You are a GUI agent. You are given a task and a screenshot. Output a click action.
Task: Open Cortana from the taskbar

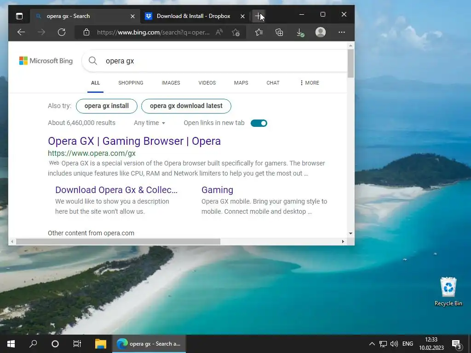tap(55, 344)
